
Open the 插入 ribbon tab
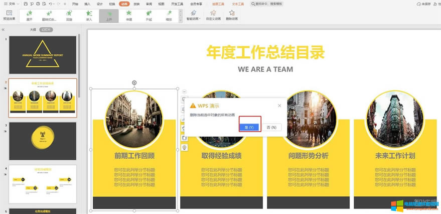(88, 4)
